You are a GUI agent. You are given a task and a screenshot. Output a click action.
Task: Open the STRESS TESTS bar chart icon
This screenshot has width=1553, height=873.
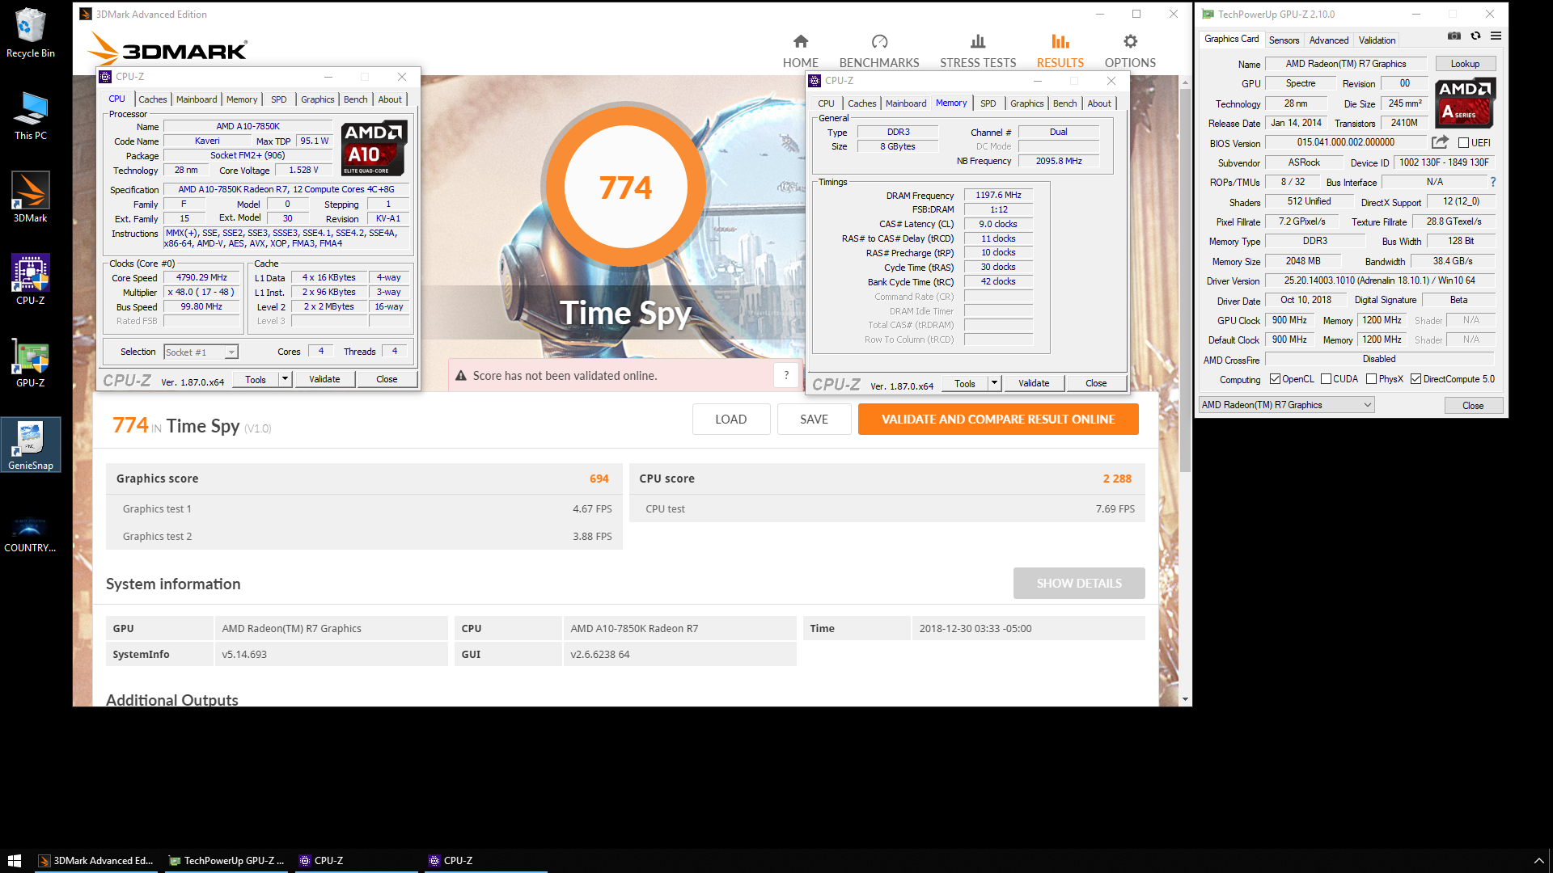[978, 41]
